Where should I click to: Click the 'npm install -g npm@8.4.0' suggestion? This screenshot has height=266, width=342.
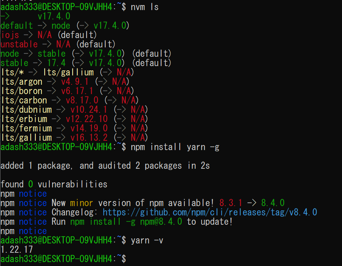click(126, 222)
